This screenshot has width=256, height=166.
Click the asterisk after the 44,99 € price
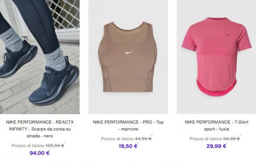point(152,135)
